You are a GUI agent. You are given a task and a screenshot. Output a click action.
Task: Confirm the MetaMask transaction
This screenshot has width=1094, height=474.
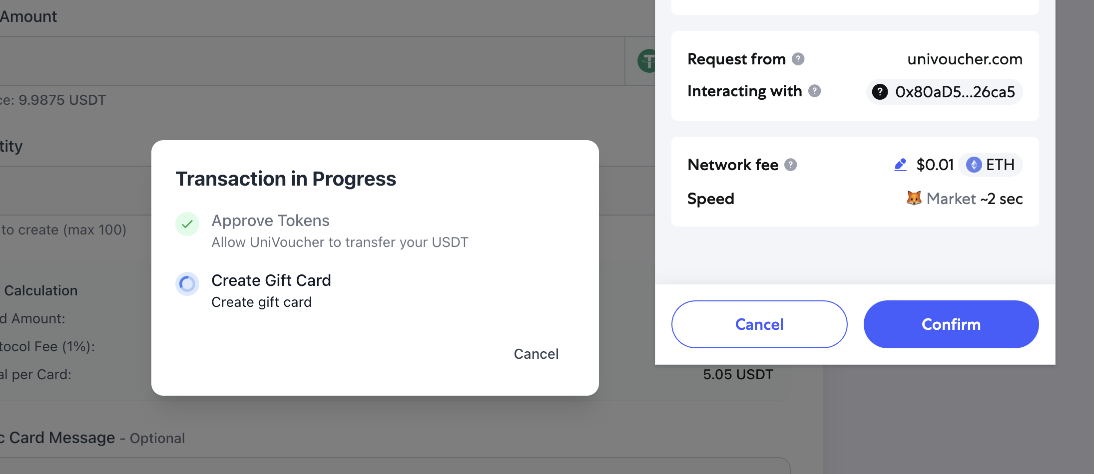(x=951, y=324)
